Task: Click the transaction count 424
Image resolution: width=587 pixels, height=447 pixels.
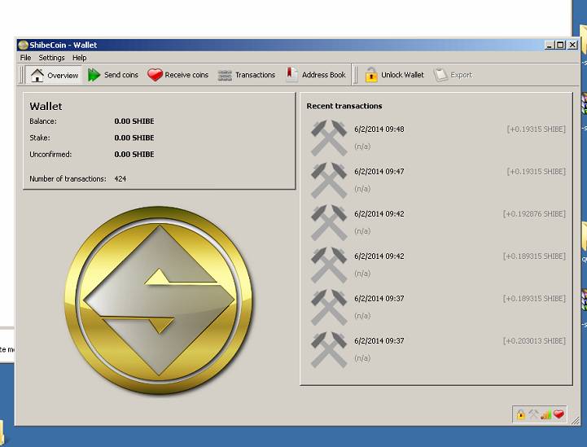Action: [120, 179]
